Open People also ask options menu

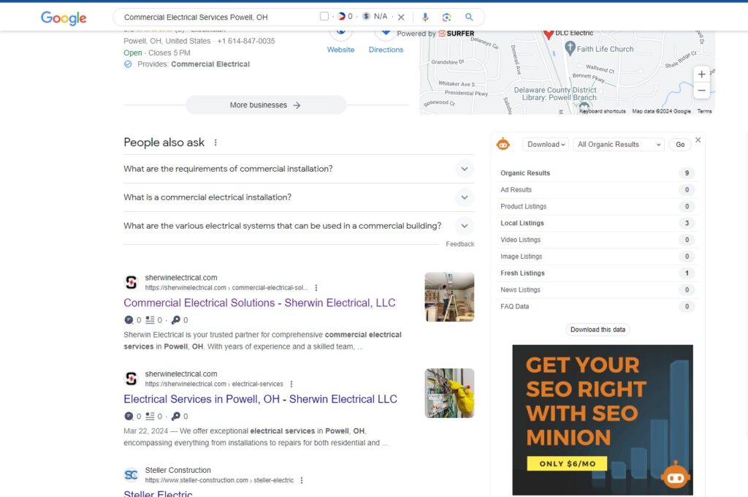click(x=215, y=143)
